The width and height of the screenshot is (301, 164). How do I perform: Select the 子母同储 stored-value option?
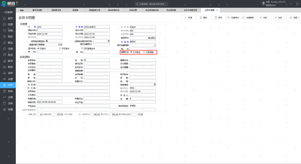pos(144,52)
